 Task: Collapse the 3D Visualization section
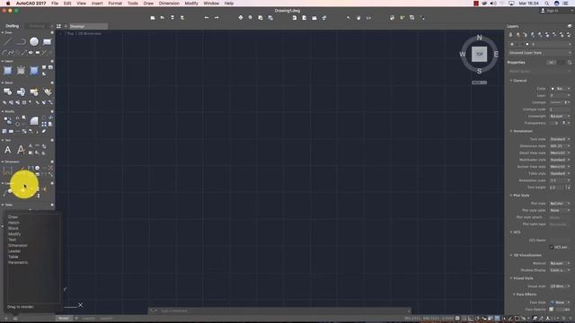[x=511, y=255]
